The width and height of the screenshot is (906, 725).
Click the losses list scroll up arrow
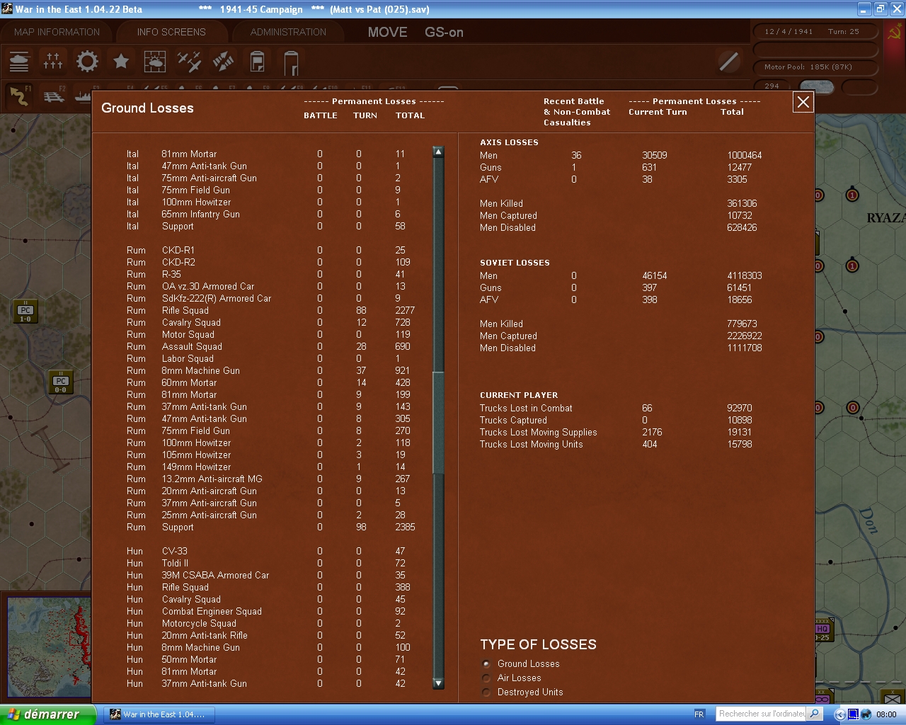[438, 152]
